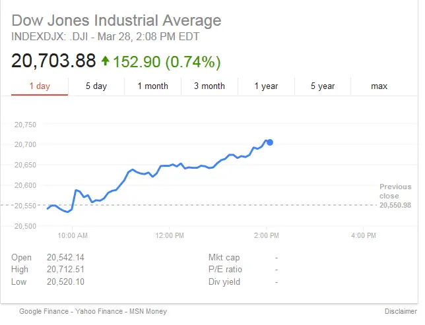Switch to the 1 year tab
The width and height of the screenshot is (425, 325).
(x=266, y=86)
